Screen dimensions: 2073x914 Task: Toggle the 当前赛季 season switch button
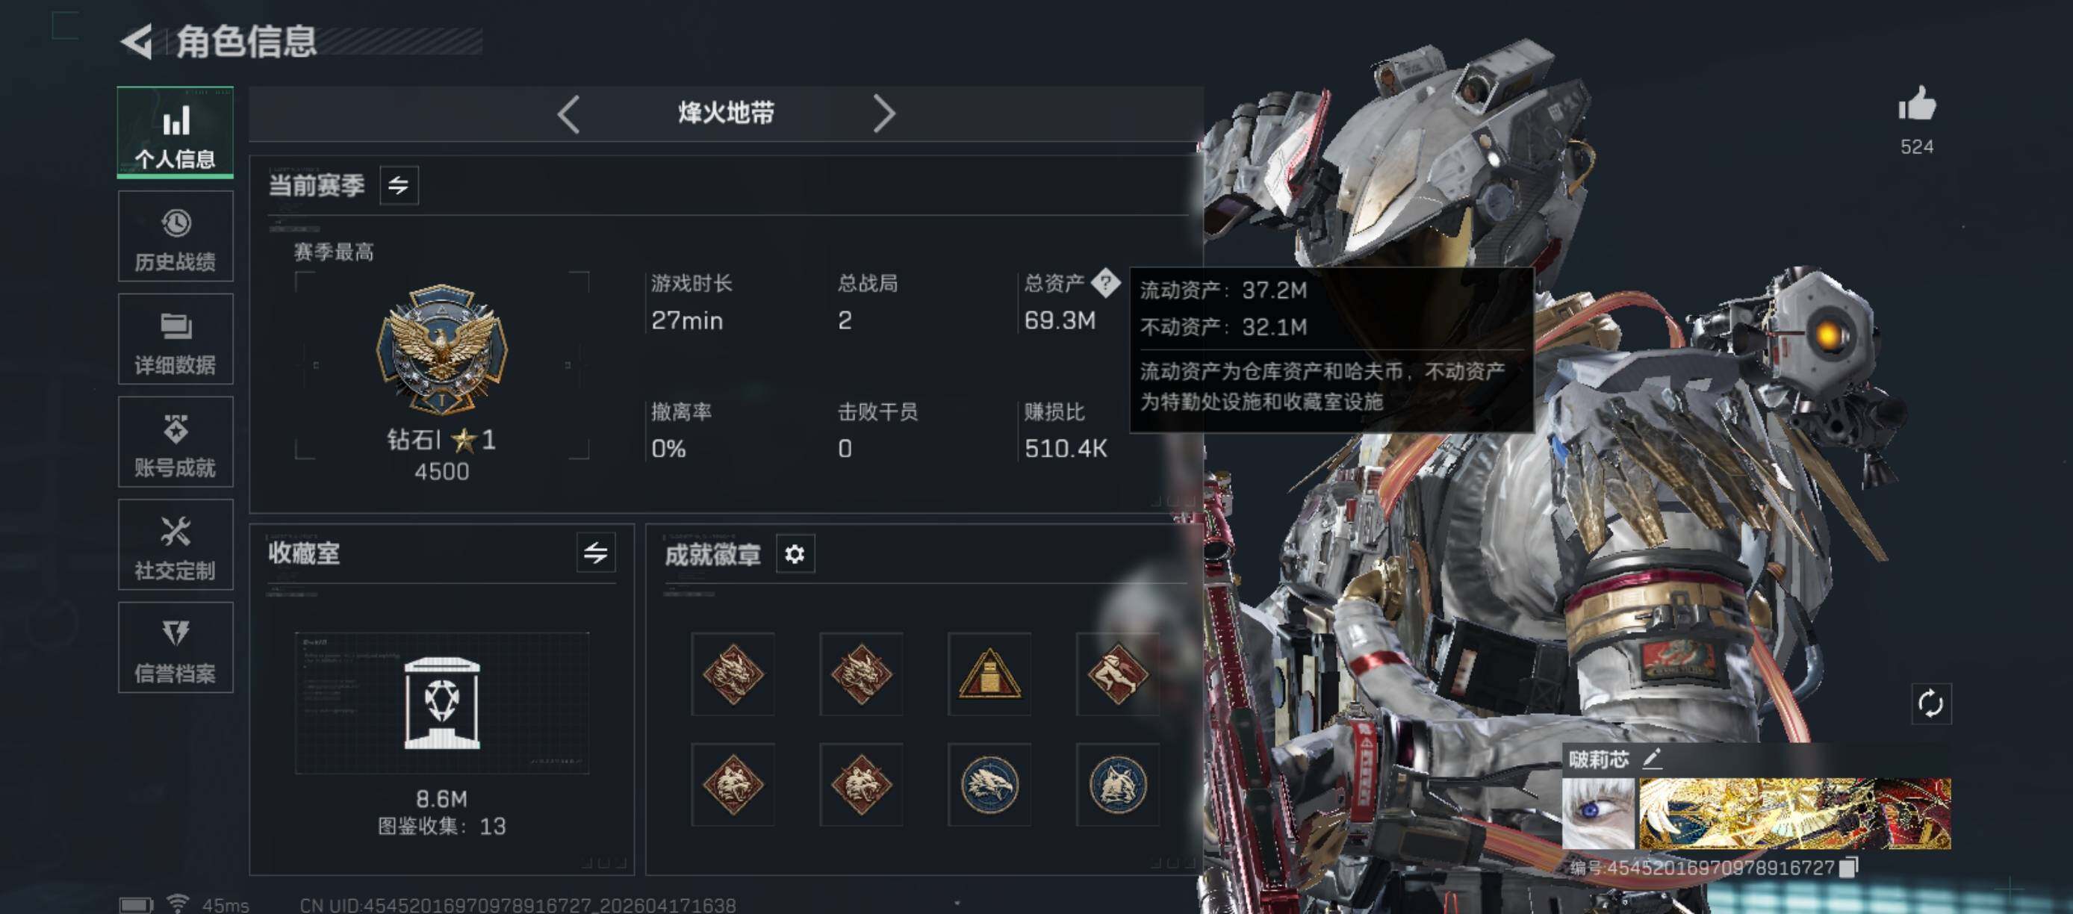[x=398, y=186]
